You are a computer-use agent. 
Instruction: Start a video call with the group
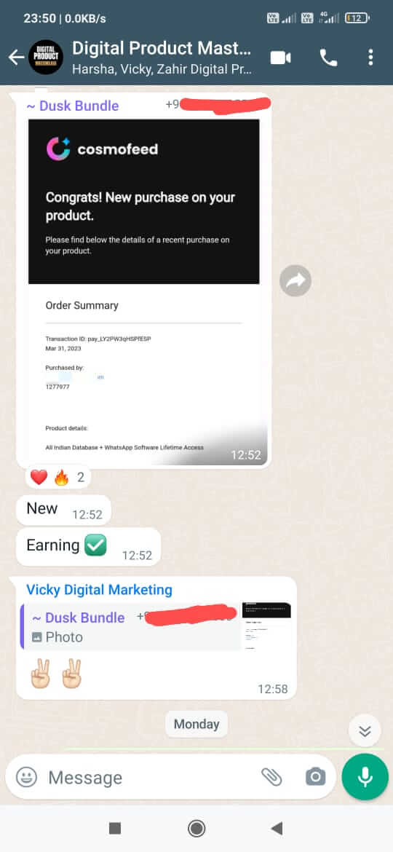point(281,58)
